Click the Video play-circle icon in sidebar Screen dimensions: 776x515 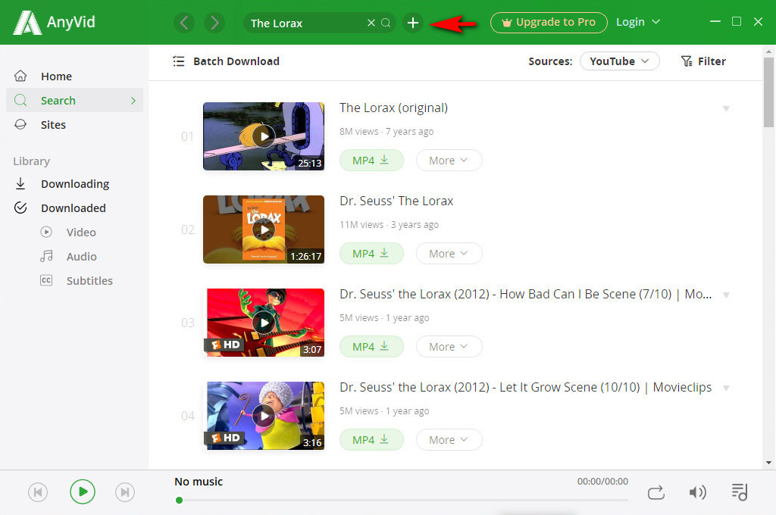[46, 232]
